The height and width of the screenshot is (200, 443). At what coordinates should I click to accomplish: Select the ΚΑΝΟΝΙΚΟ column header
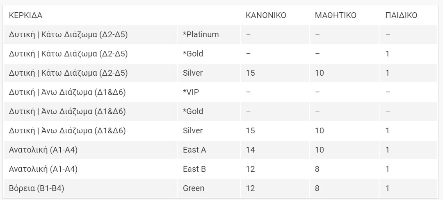click(266, 15)
